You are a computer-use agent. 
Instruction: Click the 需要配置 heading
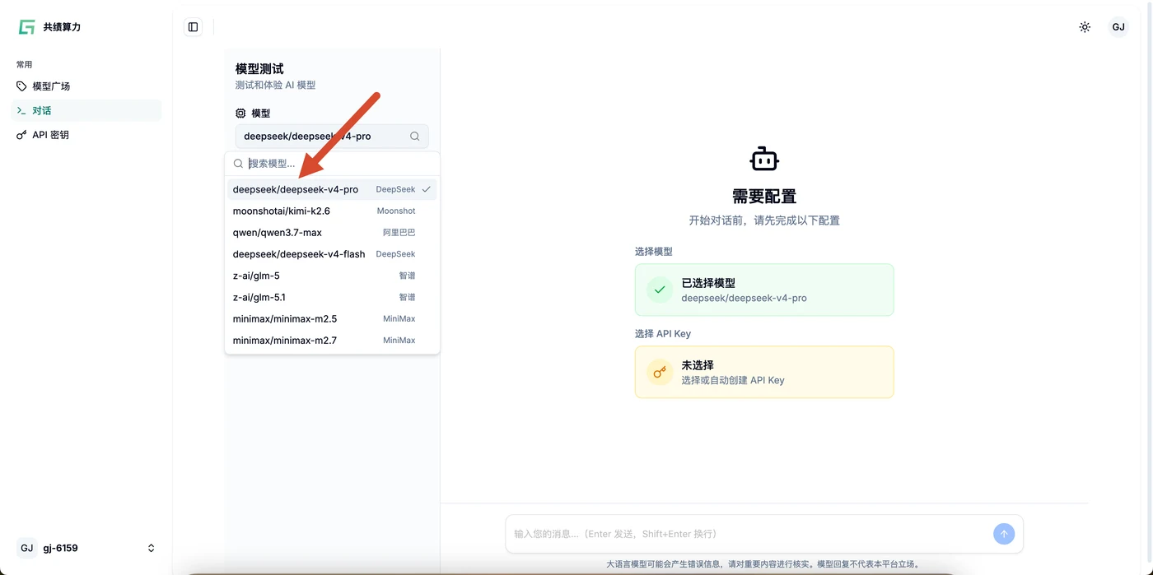click(x=764, y=197)
